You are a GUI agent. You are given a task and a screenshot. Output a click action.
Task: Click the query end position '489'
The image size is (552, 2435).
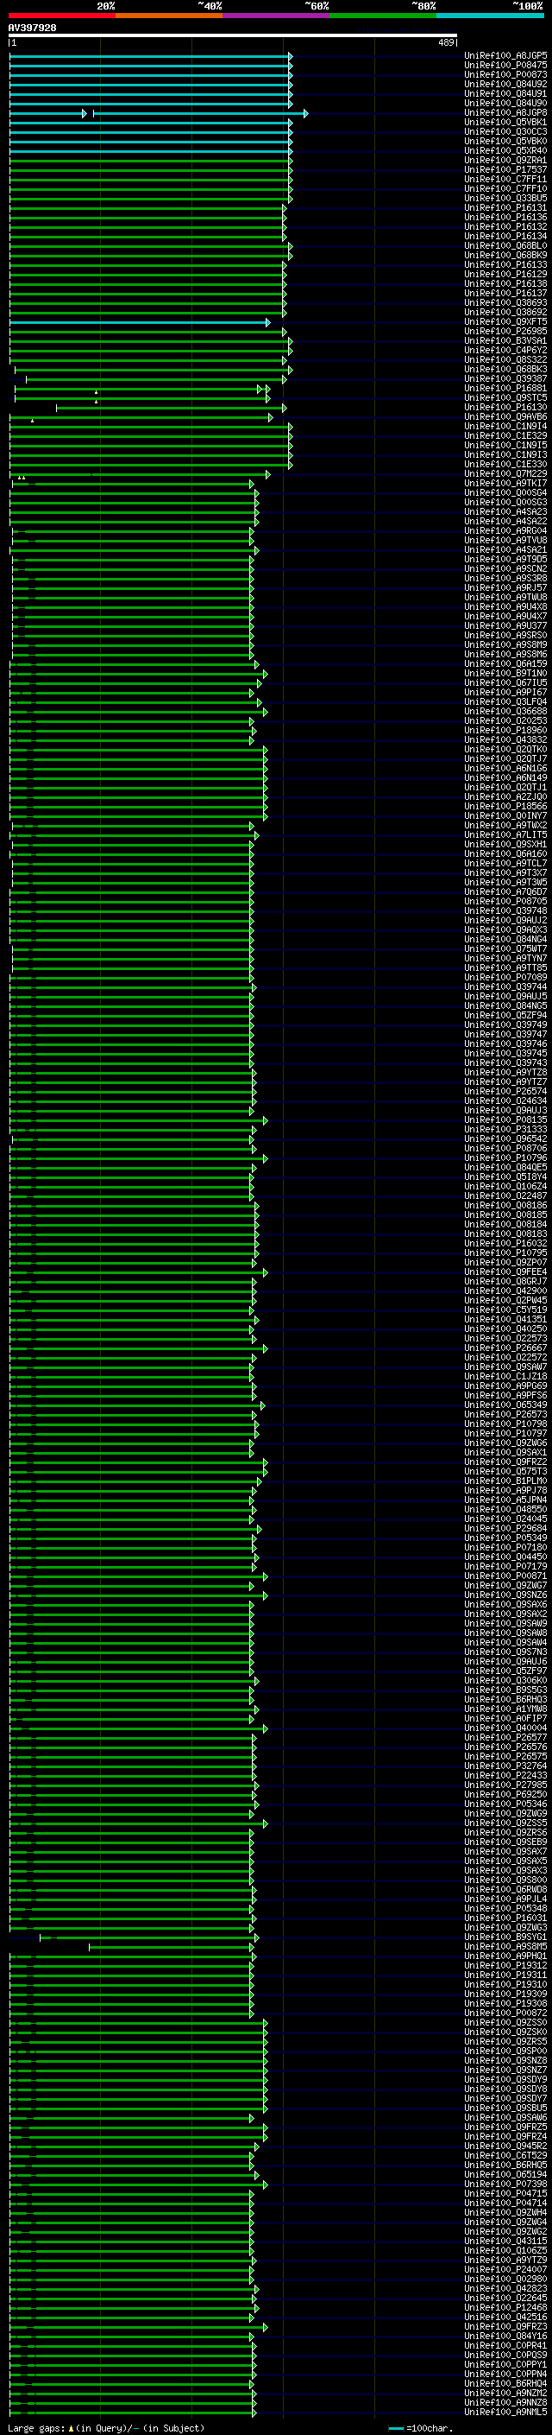[x=446, y=42]
